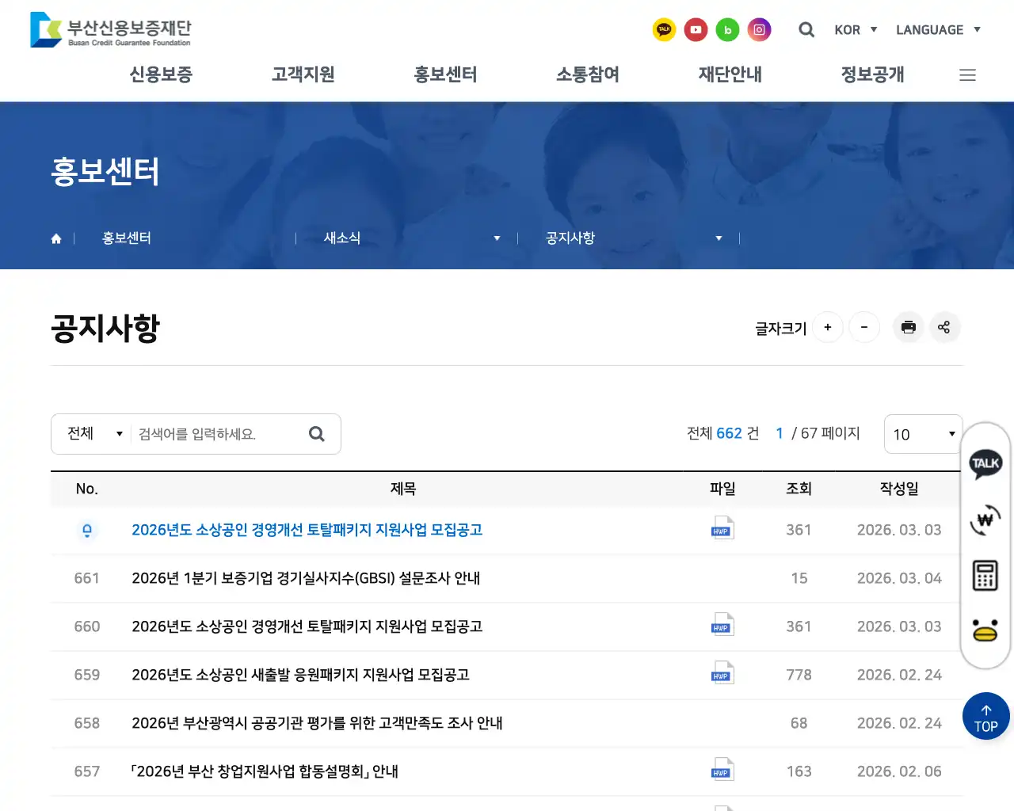The width and height of the screenshot is (1014, 811).
Task: Open the YouTube channel icon
Action: 696,30
